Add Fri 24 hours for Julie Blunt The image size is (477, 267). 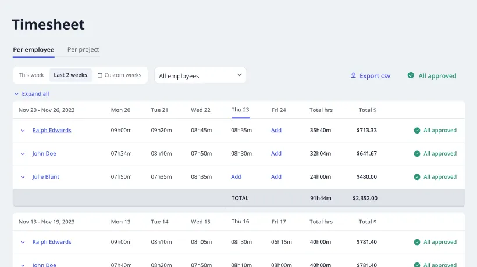pyautogui.click(x=276, y=176)
